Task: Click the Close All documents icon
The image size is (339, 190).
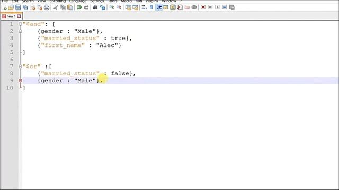Action: (40, 7)
